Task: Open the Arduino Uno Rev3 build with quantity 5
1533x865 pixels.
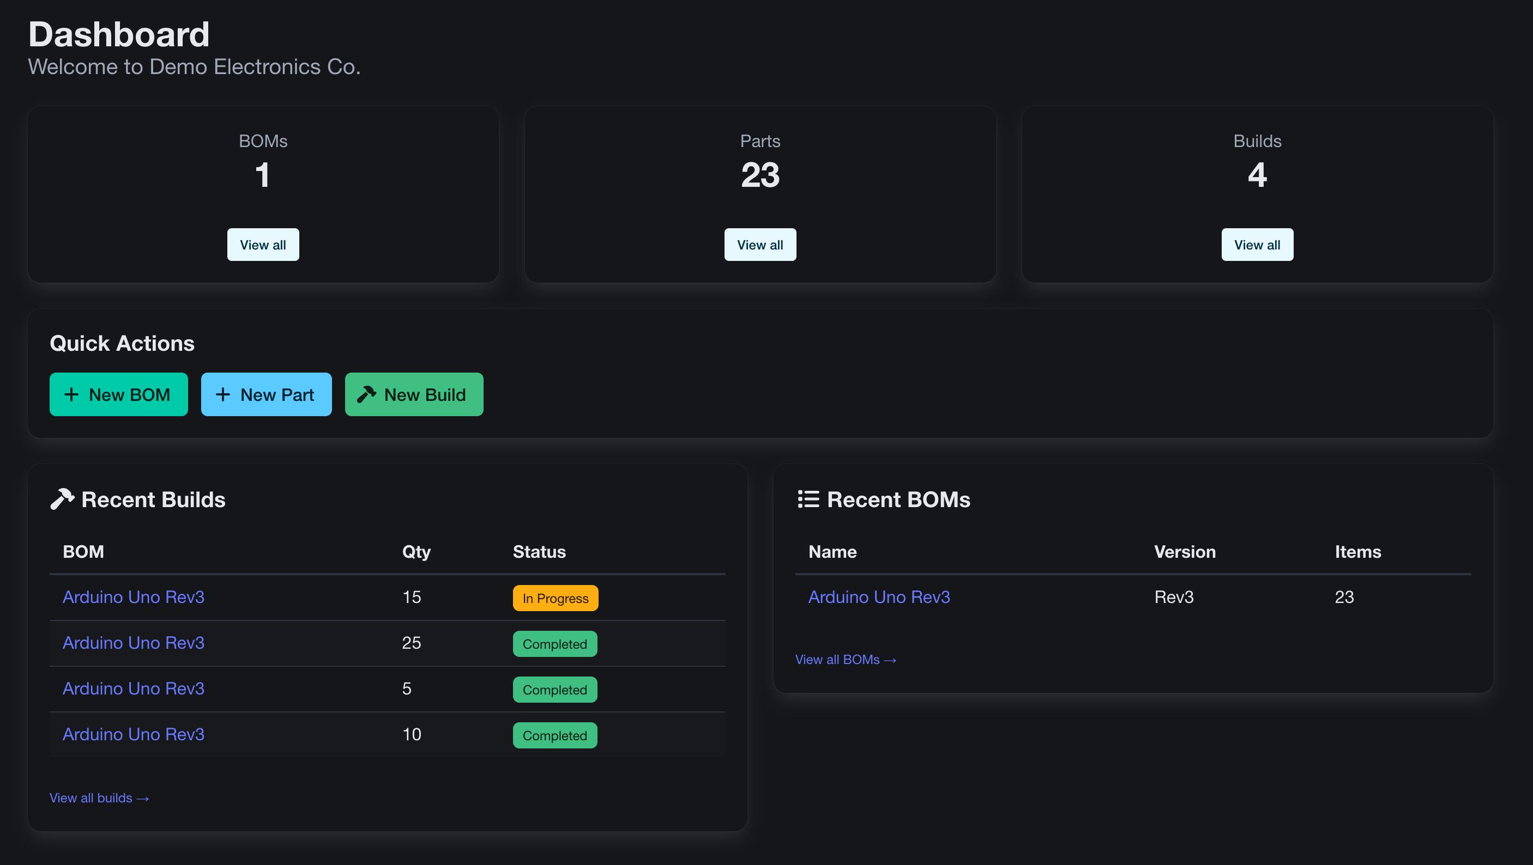Action: 134,689
